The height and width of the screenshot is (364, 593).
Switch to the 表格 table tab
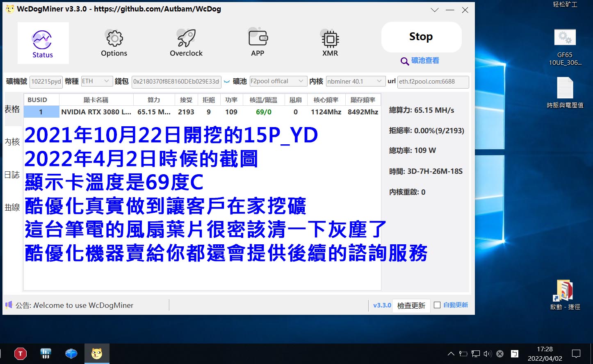[x=12, y=109]
